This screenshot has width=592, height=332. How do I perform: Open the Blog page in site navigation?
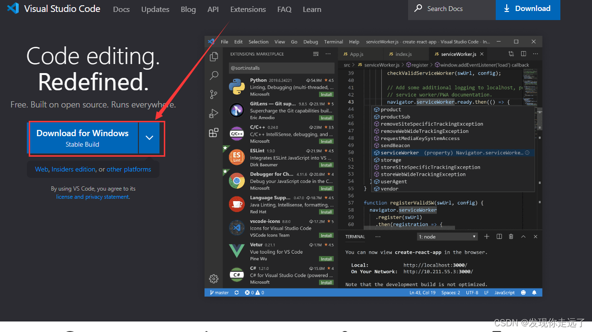(188, 9)
